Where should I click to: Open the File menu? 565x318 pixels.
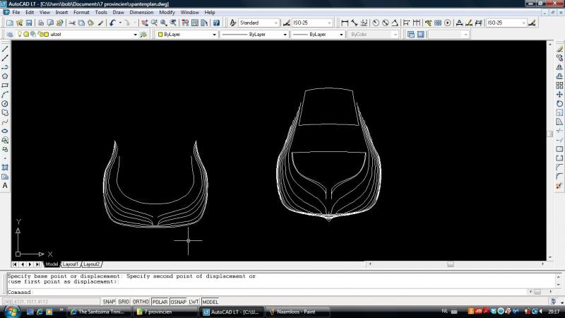tap(16, 12)
